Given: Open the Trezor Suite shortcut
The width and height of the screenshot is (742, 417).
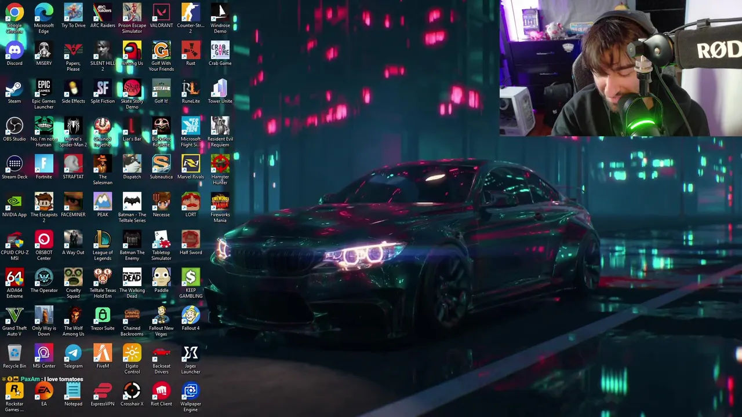Looking at the screenshot, I should click(103, 315).
